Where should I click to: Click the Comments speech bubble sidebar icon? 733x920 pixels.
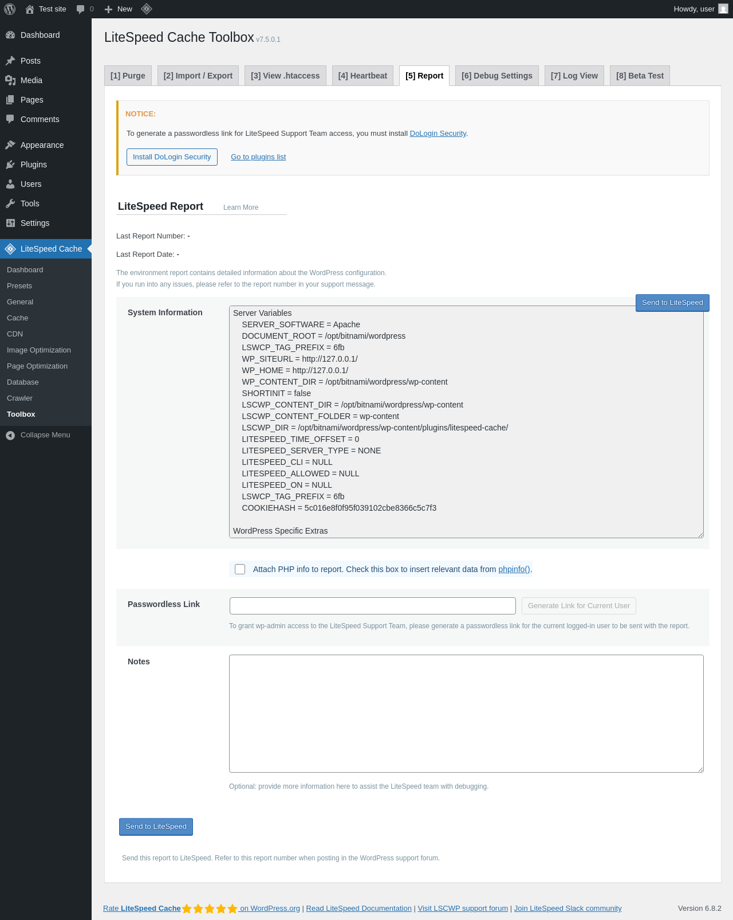pyautogui.click(x=10, y=119)
